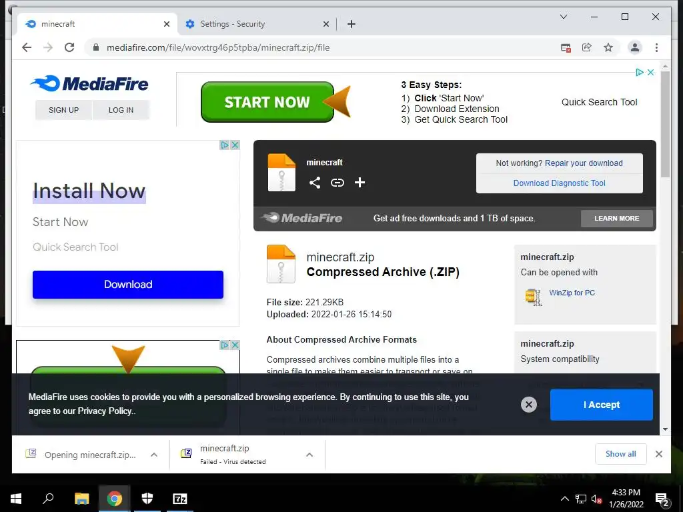Open taskbar search magnifier
683x512 pixels.
coord(48,498)
